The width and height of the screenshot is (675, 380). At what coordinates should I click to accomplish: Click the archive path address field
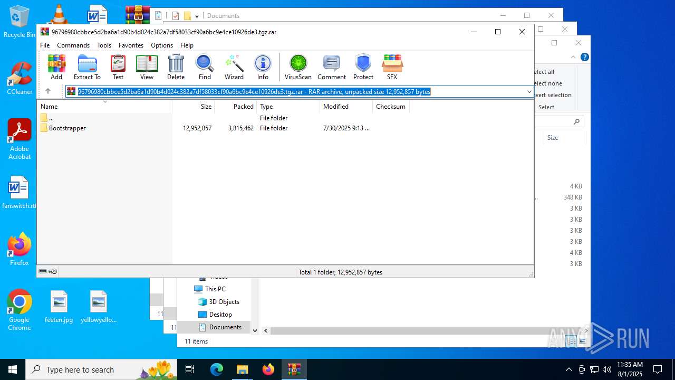pos(299,92)
